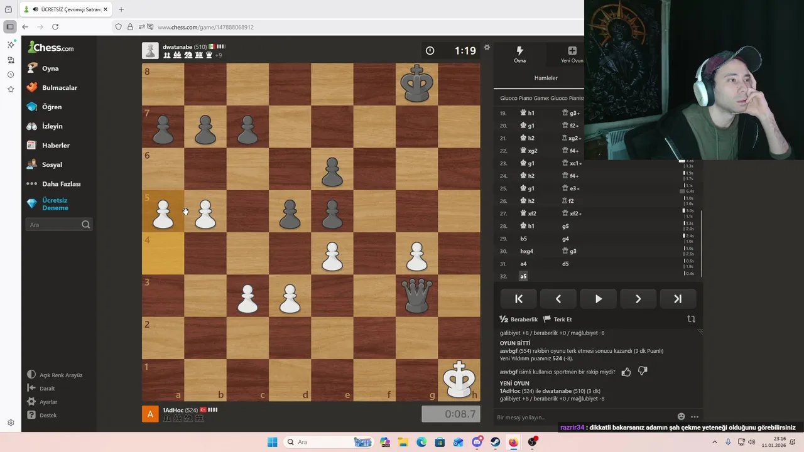Click dwatanabe player avatar
This screenshot has height=452, width=804.
[x=150, y=51]
